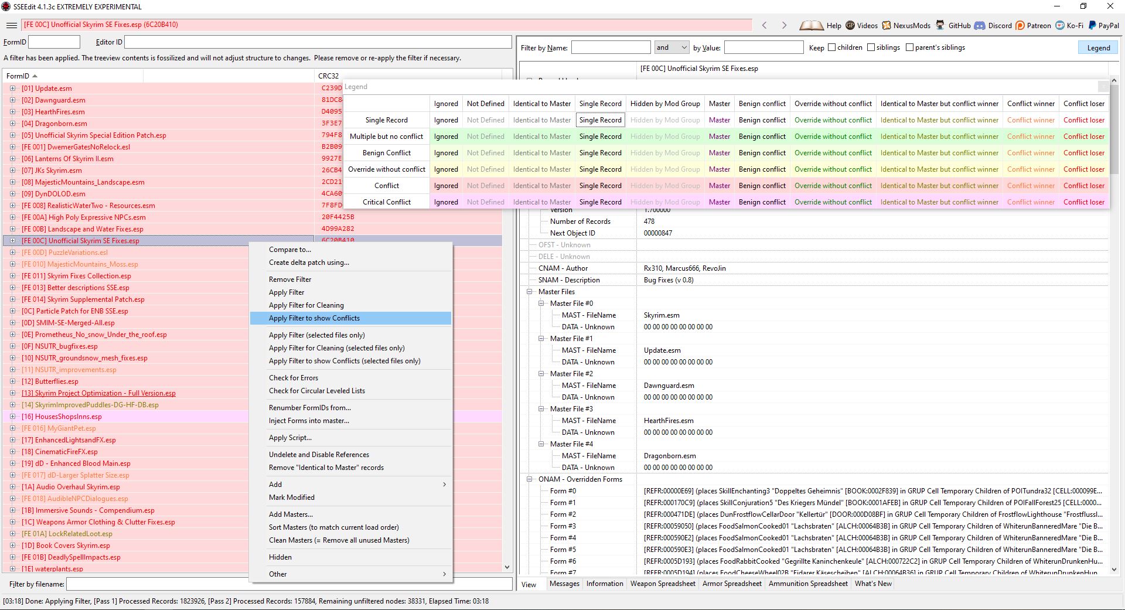The height and width of the screenshot is (610, 1125).
Task: Open Help book icon
Action: coord(811,25)
